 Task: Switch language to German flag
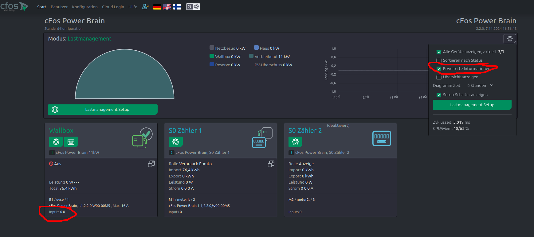point(157,7)
